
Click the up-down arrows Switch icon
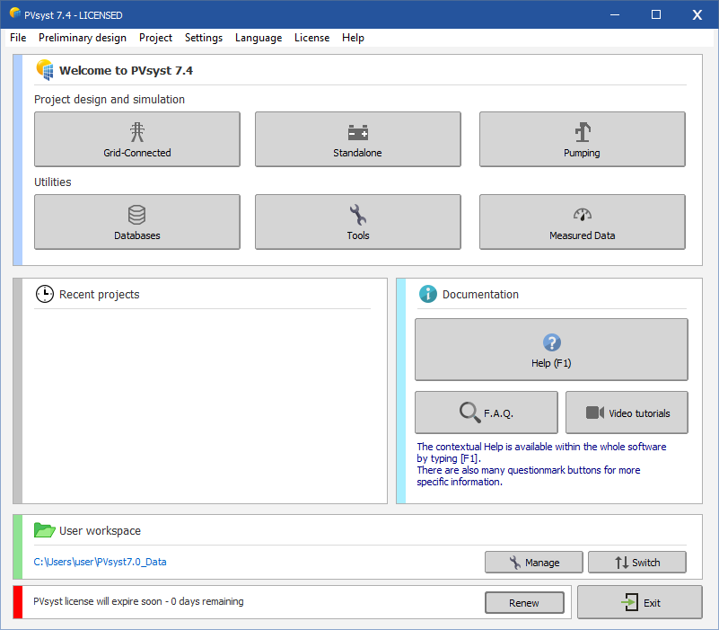[621, 563]
